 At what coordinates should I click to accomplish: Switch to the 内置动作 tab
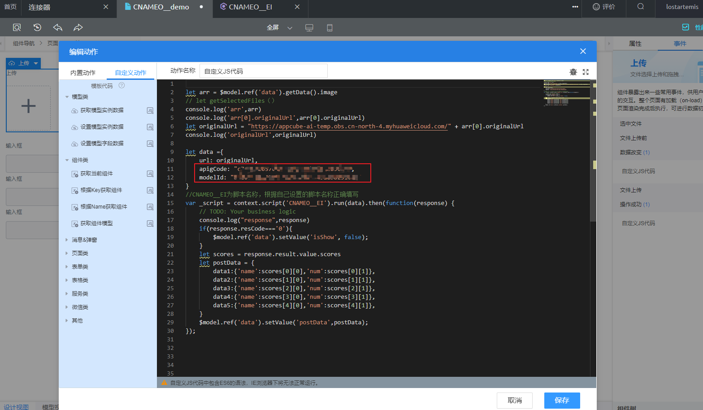pos(83,73)
